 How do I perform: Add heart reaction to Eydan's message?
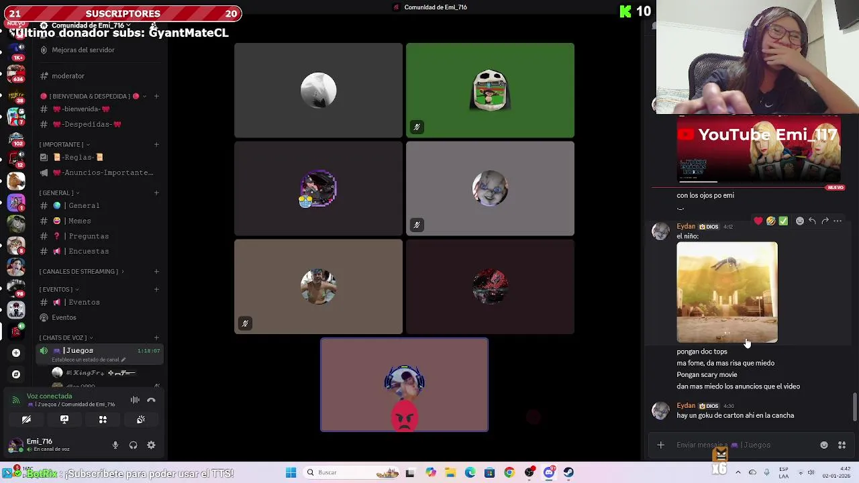pos(758,221)
